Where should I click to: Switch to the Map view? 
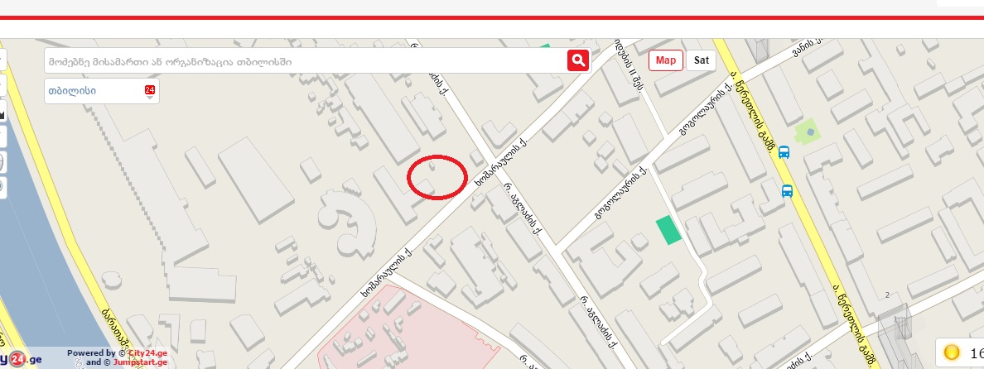(666, 60)
